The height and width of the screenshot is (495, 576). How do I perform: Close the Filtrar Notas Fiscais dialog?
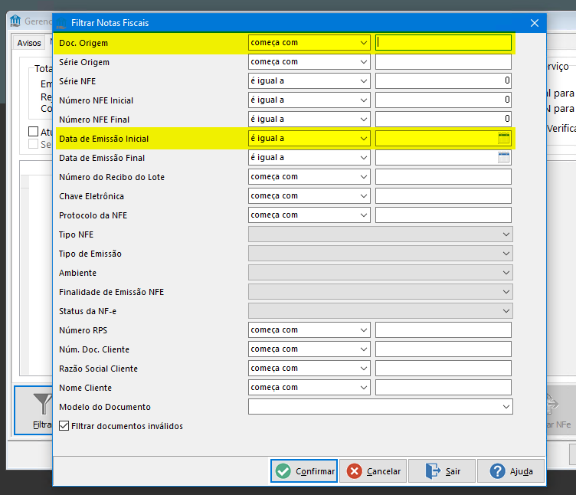click(x=535, y=23)
